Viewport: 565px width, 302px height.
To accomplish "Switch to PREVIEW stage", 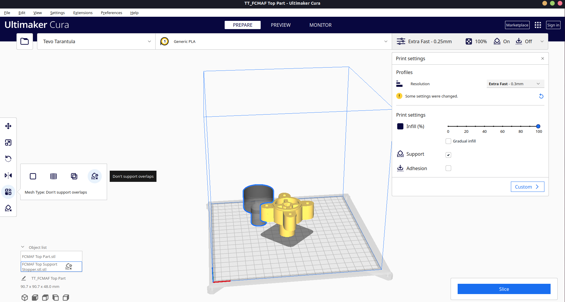I will click(x=281, y=25).
